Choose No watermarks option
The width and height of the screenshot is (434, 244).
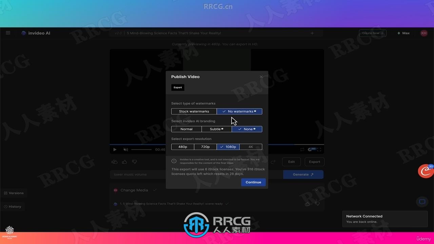(239, 111)
